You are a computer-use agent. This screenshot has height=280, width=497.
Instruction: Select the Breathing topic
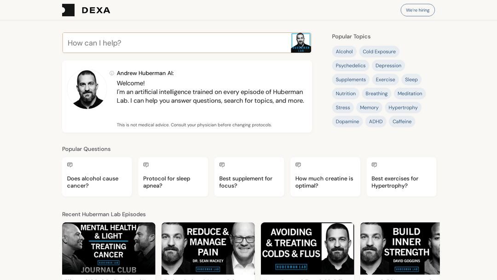click(x=376, y=93)
